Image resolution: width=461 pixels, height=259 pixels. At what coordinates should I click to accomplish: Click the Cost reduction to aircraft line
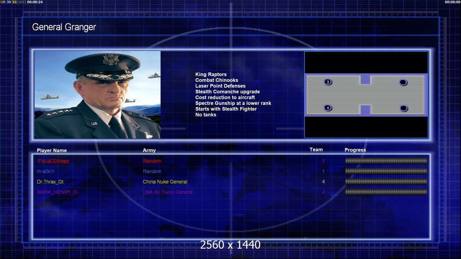pos(225,98)
